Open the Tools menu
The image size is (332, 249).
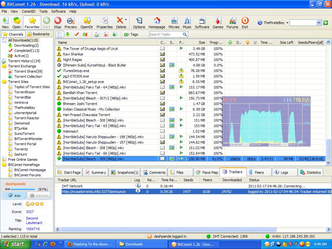(x=43, y=11)
